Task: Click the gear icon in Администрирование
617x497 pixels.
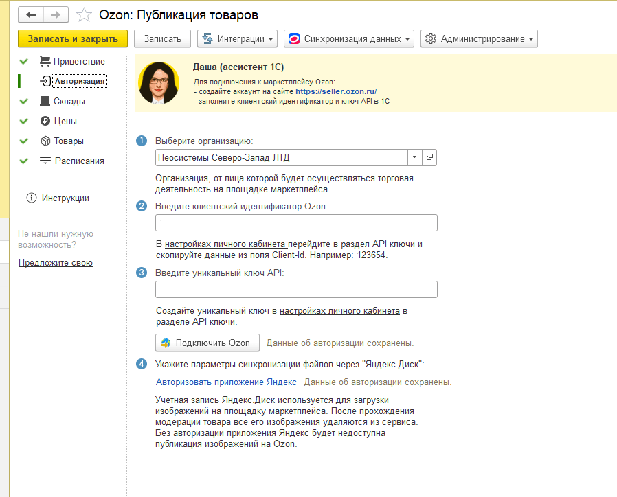Action: point(431,38)
